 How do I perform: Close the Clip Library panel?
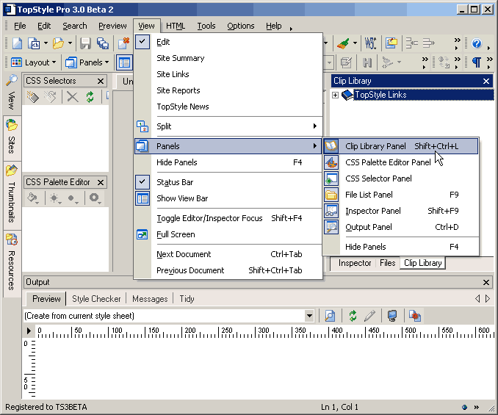coord(486,81)
